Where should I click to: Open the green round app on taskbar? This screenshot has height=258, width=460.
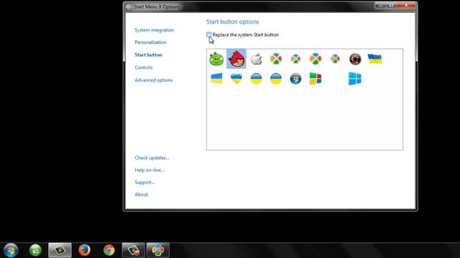[35, 250]
